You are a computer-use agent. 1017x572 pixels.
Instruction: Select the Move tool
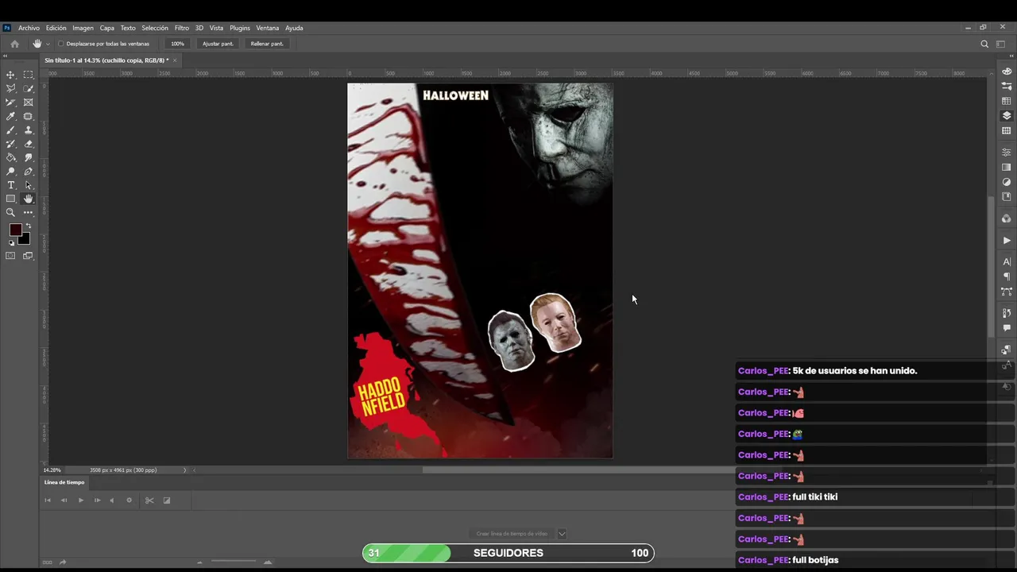click(11, 75)
